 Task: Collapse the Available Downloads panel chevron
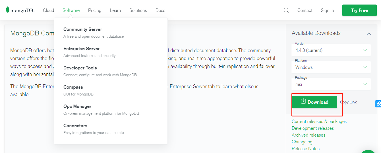coord(369,33)
